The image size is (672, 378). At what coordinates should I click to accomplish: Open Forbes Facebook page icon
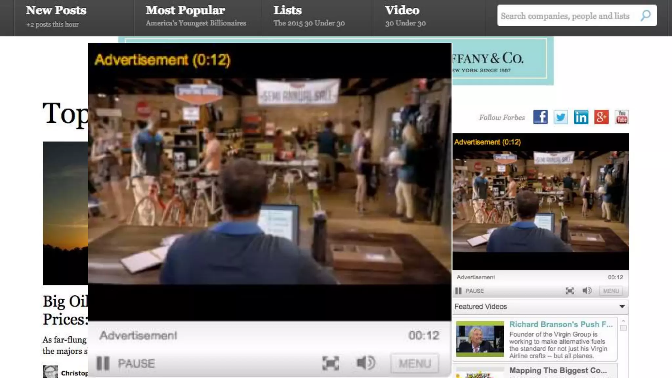click(540, 117)
